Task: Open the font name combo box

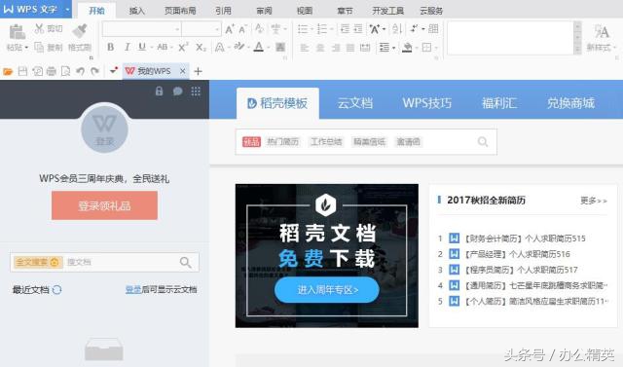Action: pyautogui.click(x=142, y=29)
